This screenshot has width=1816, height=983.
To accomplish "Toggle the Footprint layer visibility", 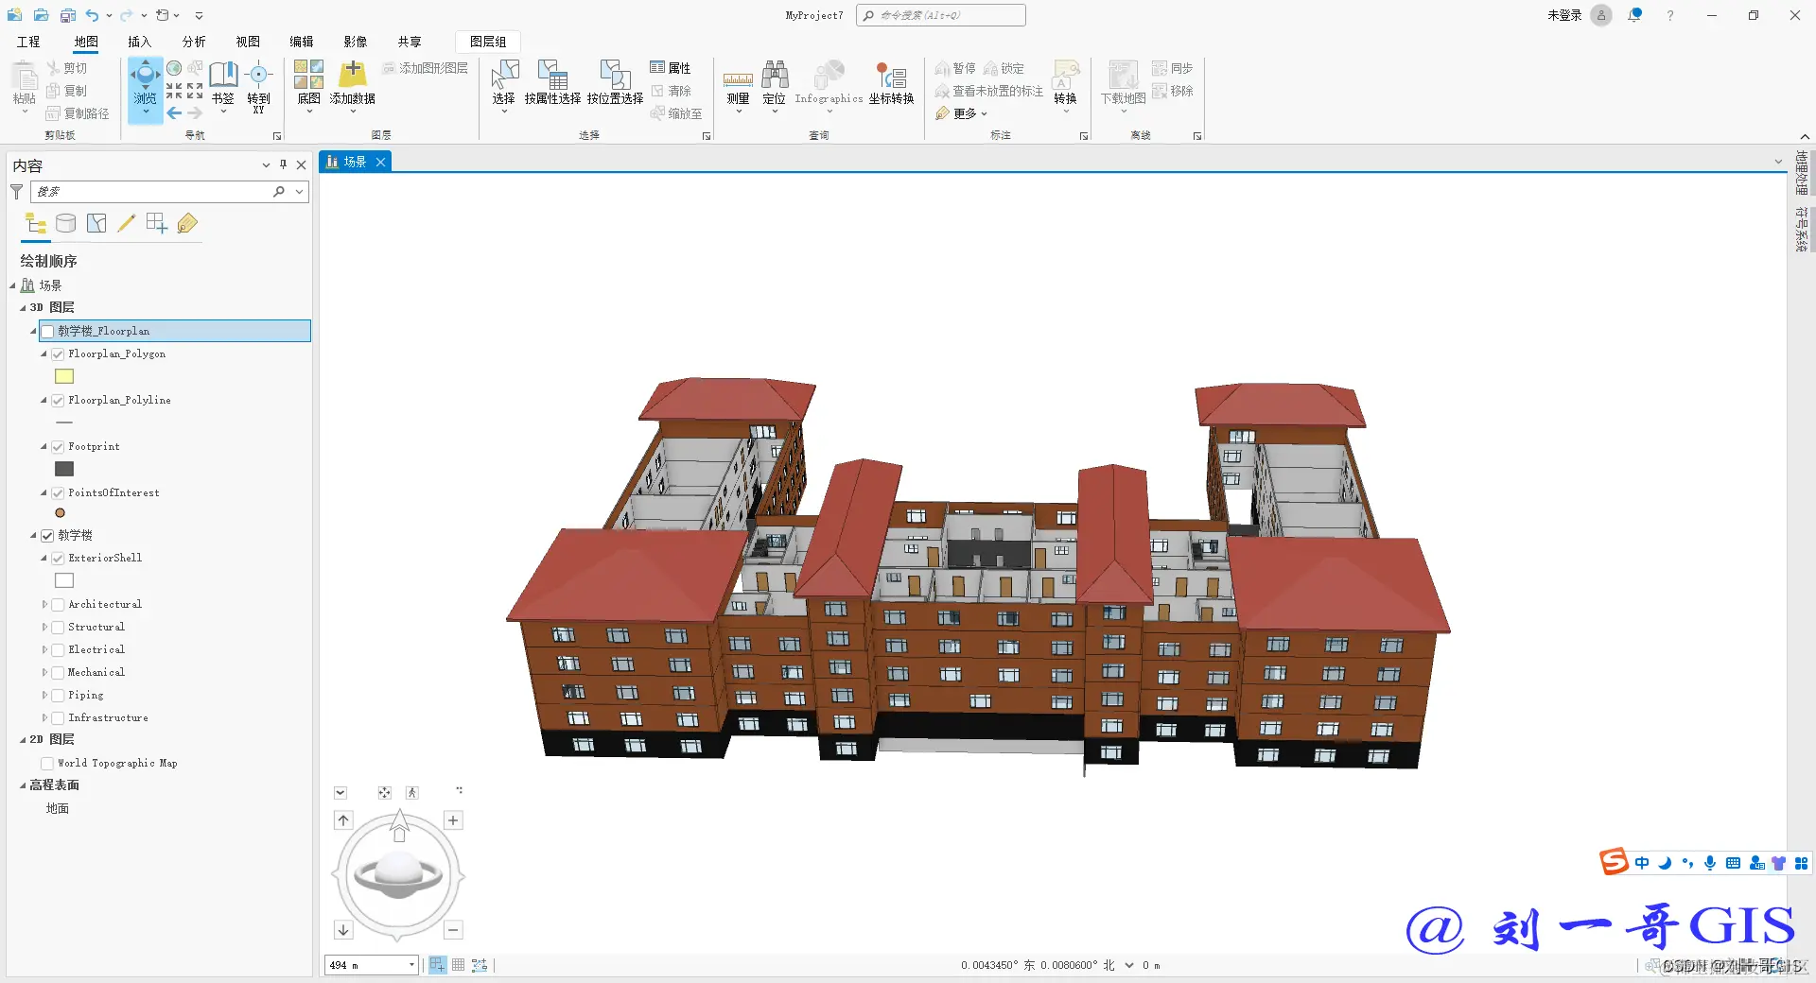I will click(58, 447).
